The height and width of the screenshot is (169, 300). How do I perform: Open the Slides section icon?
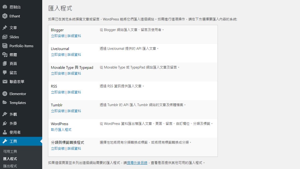pyautogui.click(x=5, y=37)
